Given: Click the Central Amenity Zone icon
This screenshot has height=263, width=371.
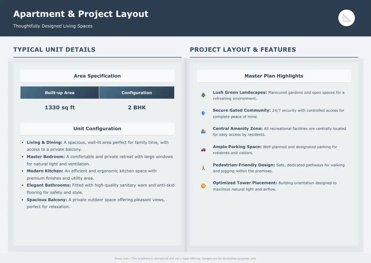Looking at the screenshot, I should [x=203, y=131].
